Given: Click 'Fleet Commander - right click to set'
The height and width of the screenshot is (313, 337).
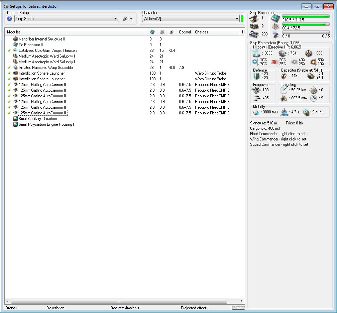Looking at the screenshot, I should click(x=277, y=134).
